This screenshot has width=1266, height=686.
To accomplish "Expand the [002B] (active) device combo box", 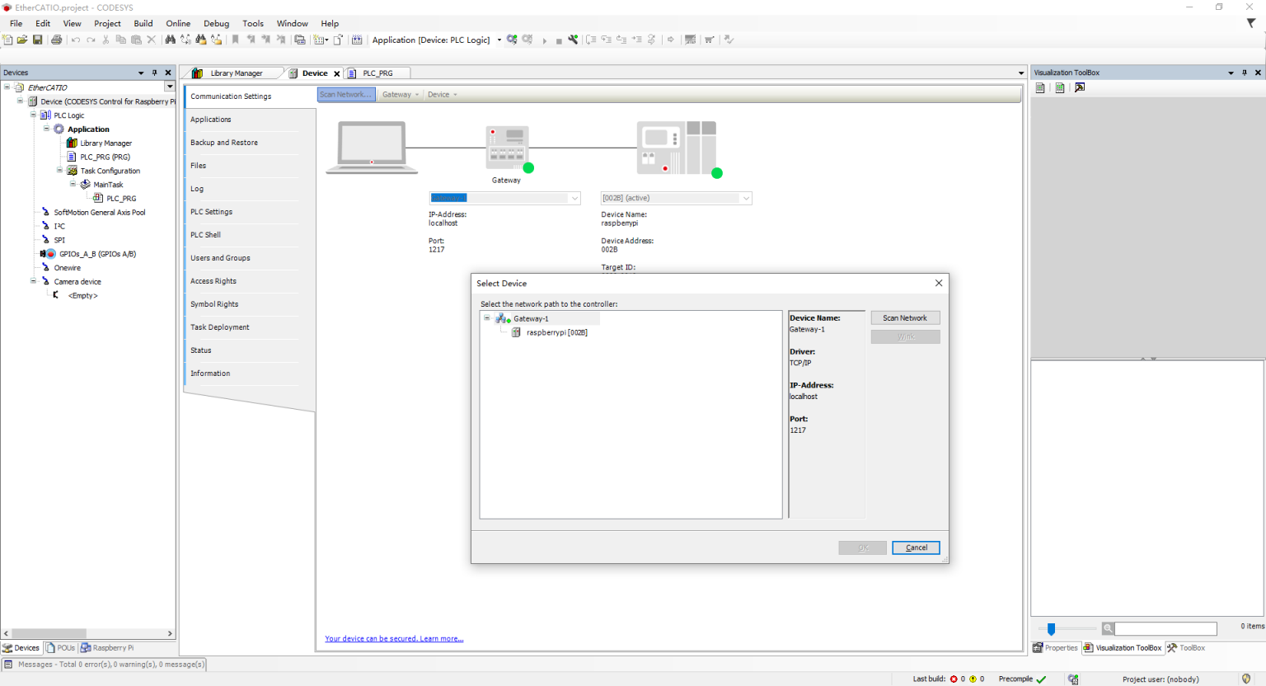I will tap(745, 198).
